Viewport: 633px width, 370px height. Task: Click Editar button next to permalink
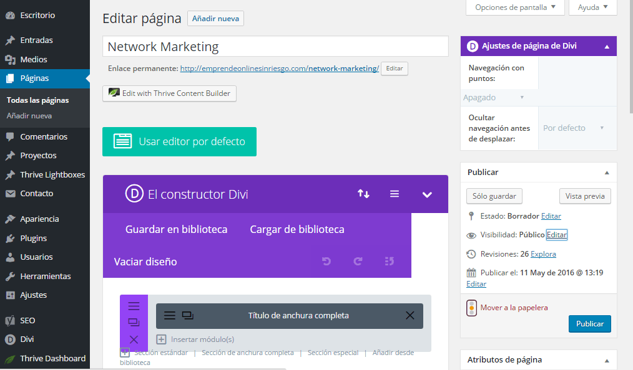click(x=395, y=69)
